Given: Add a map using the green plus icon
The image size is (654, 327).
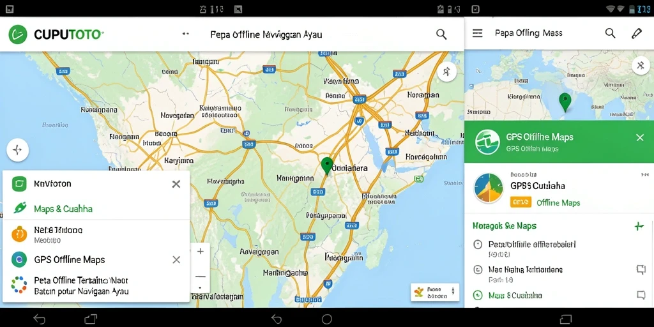Looking at the screenshot, I should click(639, 227).
